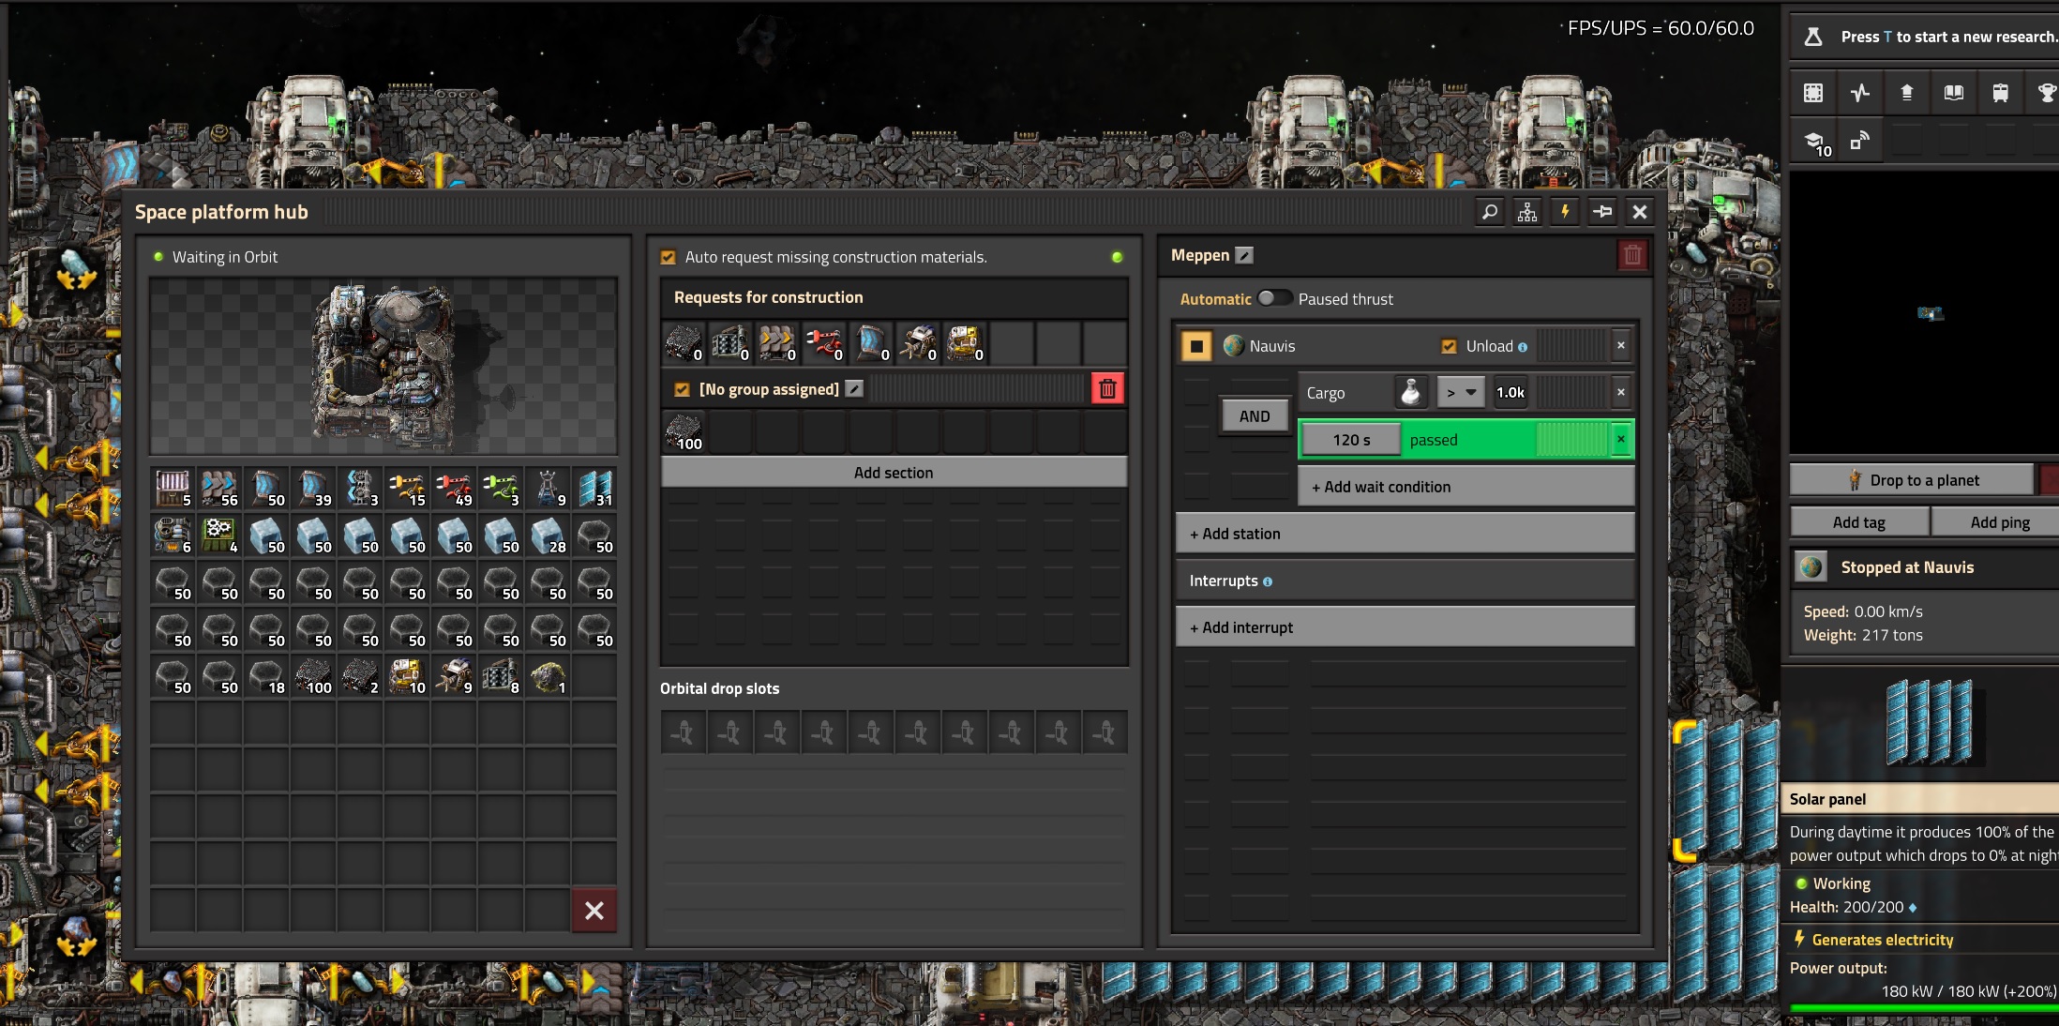Screen dimensions: 2059x1026
Task: Delete platform using trash icon next to Meppen
Action: point(1632,255)
